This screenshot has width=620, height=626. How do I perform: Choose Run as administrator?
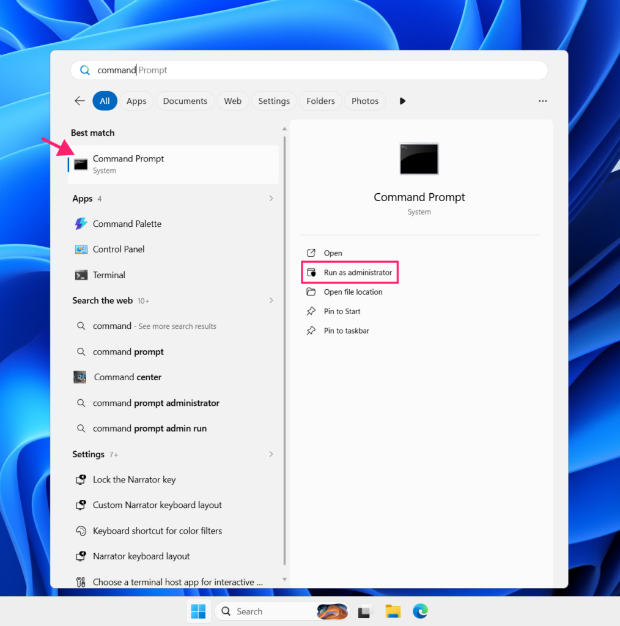(358, 272)
